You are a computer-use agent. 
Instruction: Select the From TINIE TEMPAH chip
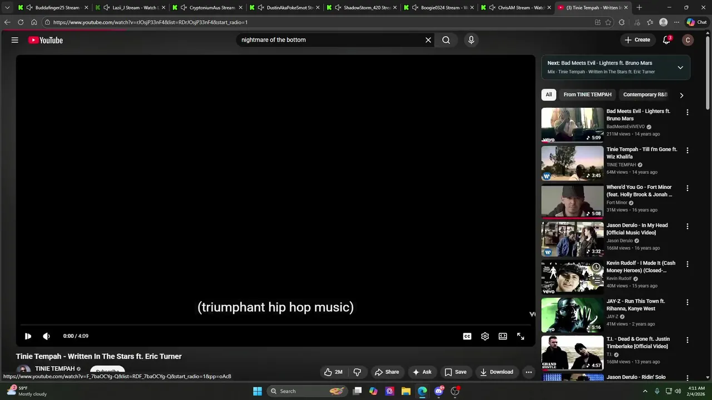click(587, 94)
